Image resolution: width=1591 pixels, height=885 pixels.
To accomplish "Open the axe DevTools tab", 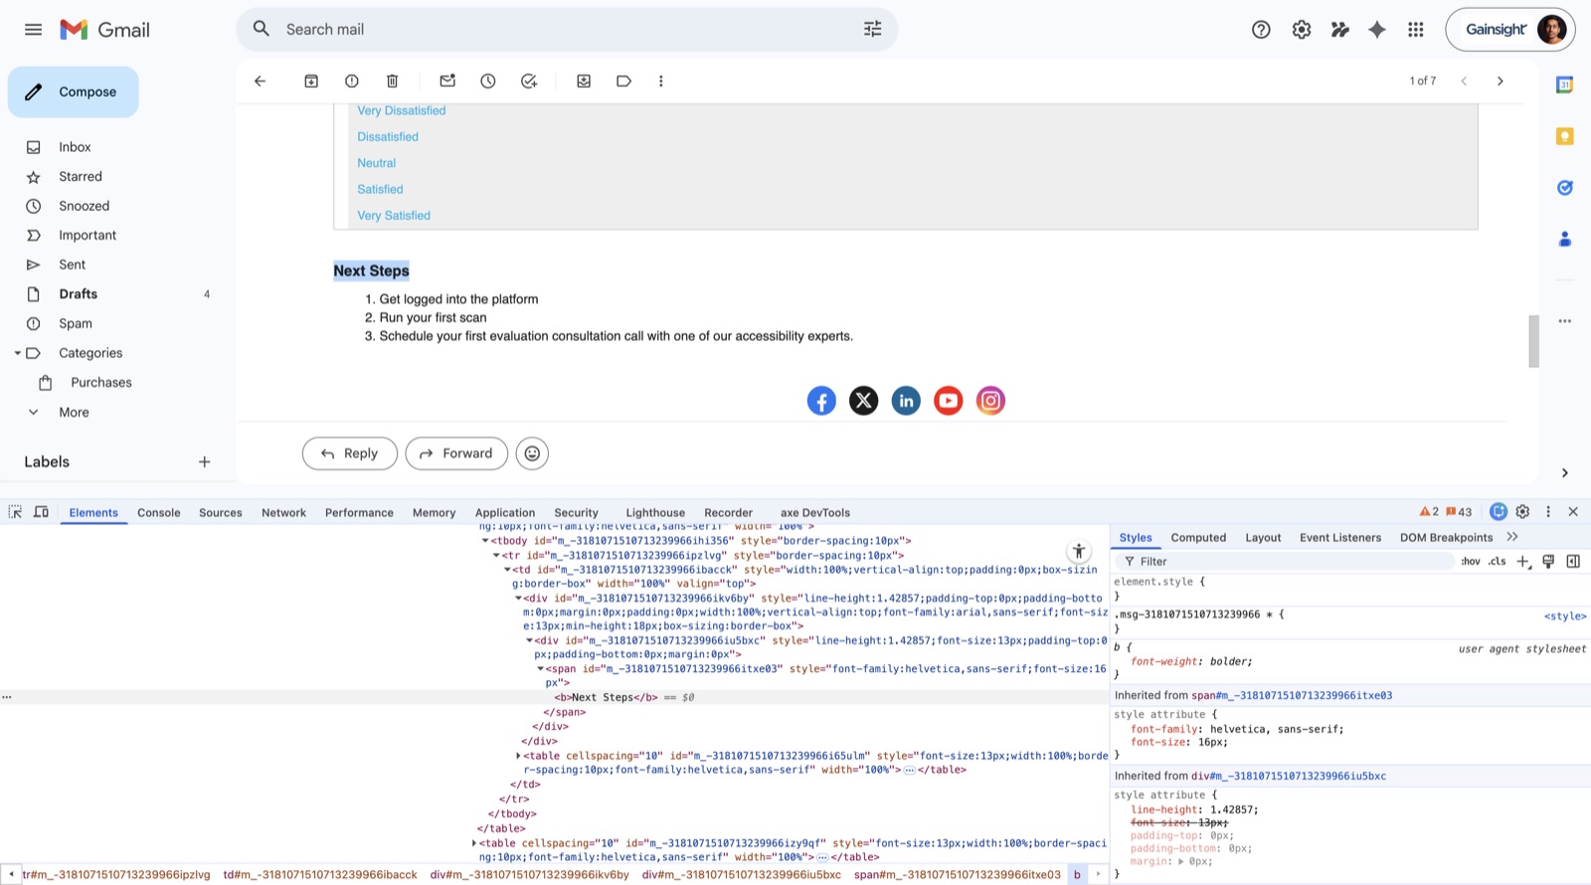I will (815, 513).
